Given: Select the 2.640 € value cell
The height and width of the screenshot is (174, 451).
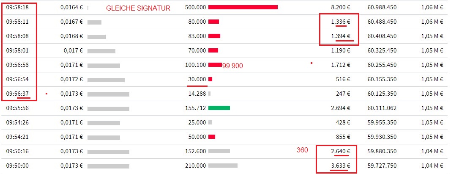Looking at the screenshot, I should coord(341,151).
